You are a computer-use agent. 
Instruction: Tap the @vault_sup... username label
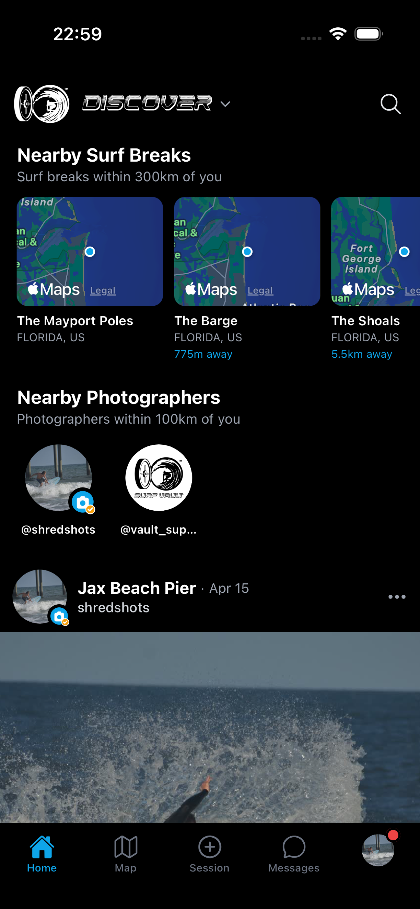[159, 530]
